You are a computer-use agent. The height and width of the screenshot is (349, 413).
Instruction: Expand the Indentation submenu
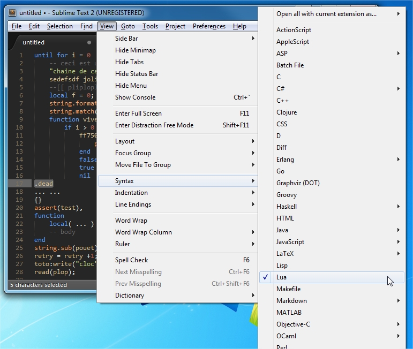click(x=177, y=193)
